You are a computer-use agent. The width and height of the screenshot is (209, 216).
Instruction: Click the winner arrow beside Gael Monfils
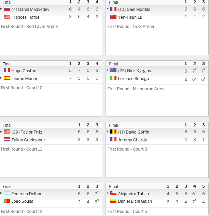[108, 9]
